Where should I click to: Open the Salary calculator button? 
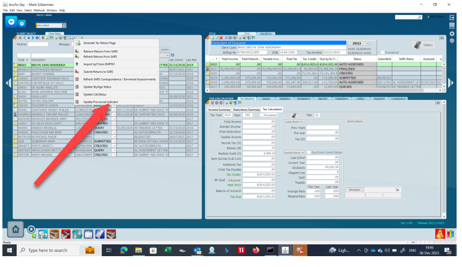[426, 45]
